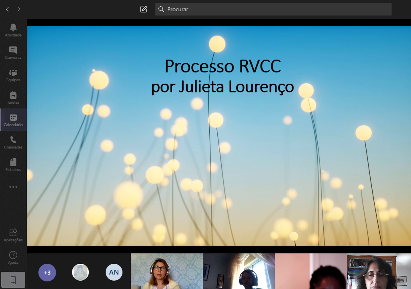The image size is (411, 289).
Task: Select the dark video with headphones participant
Action: pos(239,271)
